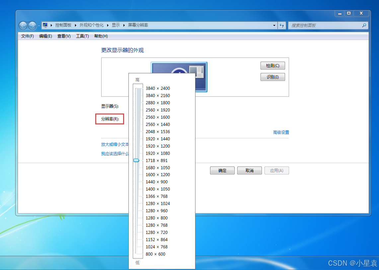Click the 显示 breadcrumb
The height and width of the screenshot is (270, 379).
[x=116, y=25]
